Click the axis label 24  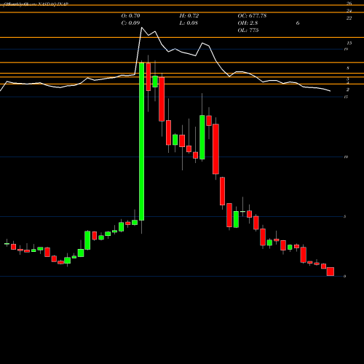(349, 11)
